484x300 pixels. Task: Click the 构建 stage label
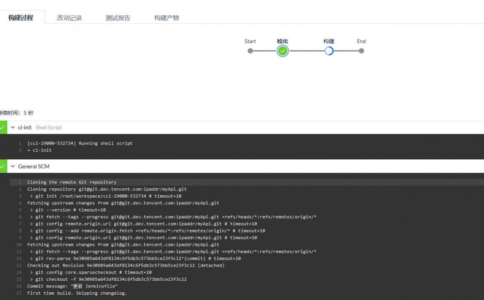329,41
